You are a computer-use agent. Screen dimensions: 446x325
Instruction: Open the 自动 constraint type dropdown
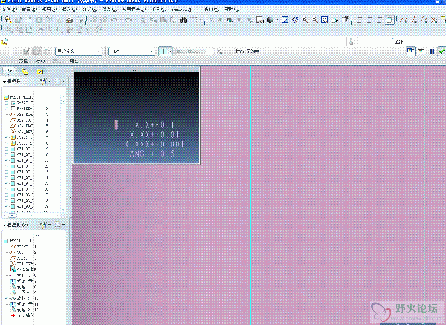pyautogui.click(x=132, y=51)
